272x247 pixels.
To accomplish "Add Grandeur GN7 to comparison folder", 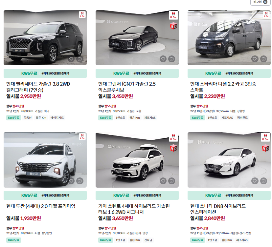I will point(172,59).
